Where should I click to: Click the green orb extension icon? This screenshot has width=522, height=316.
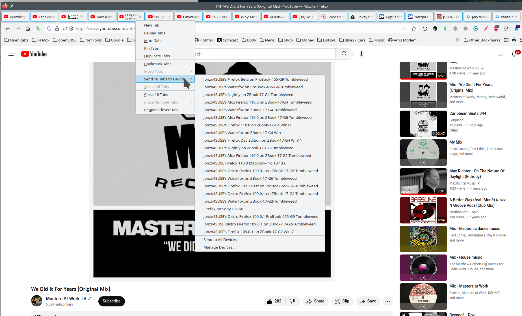coord(435,28)
